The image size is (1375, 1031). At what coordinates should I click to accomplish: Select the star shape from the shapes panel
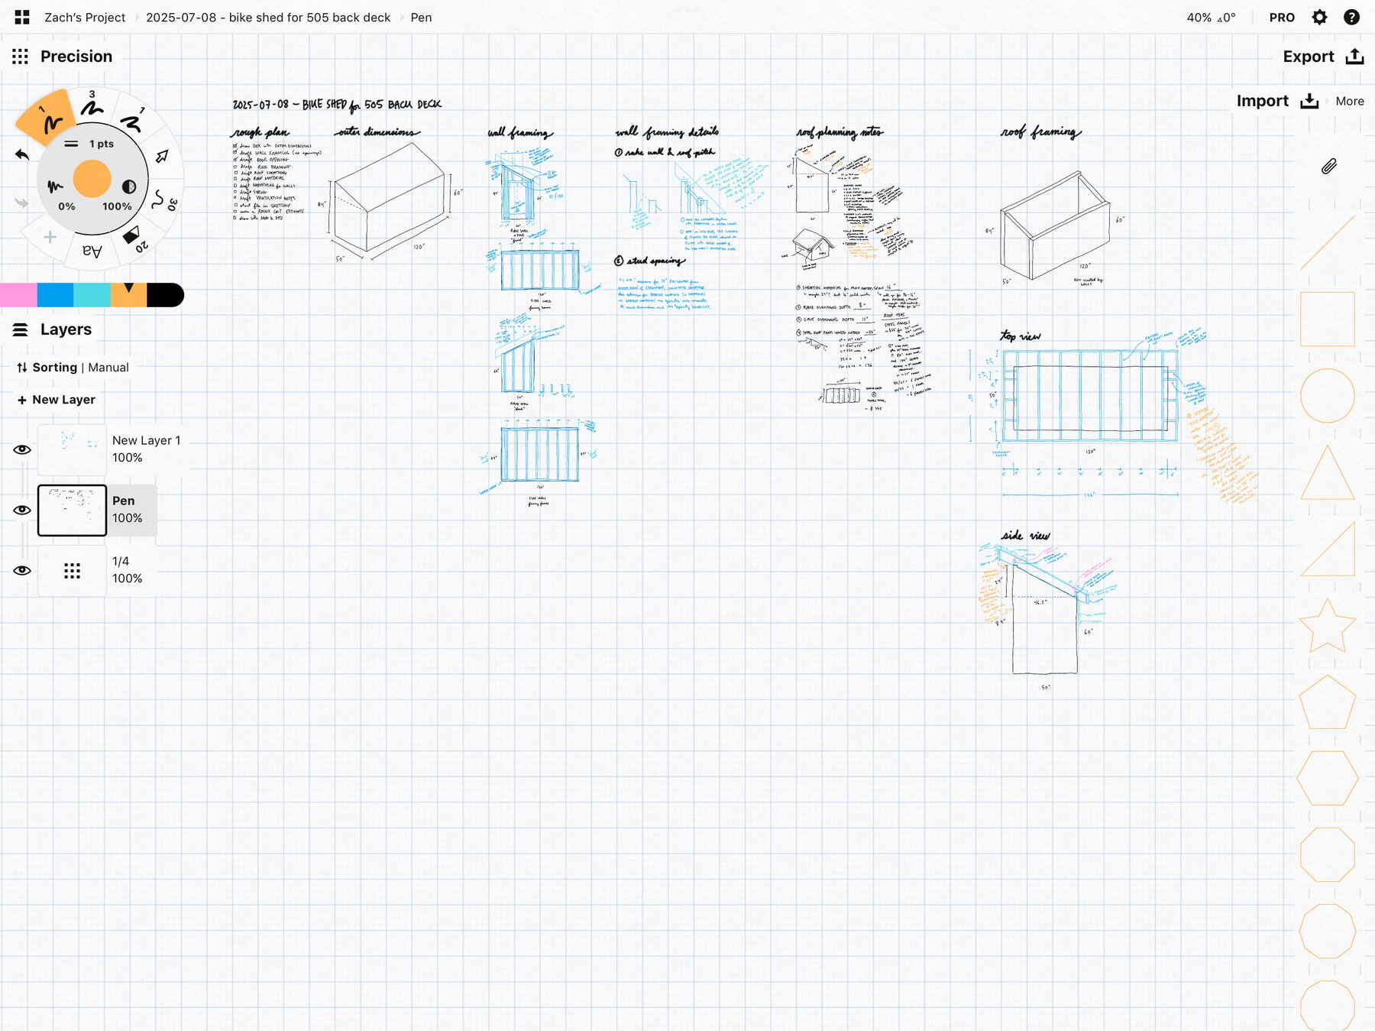[1327, 625]
